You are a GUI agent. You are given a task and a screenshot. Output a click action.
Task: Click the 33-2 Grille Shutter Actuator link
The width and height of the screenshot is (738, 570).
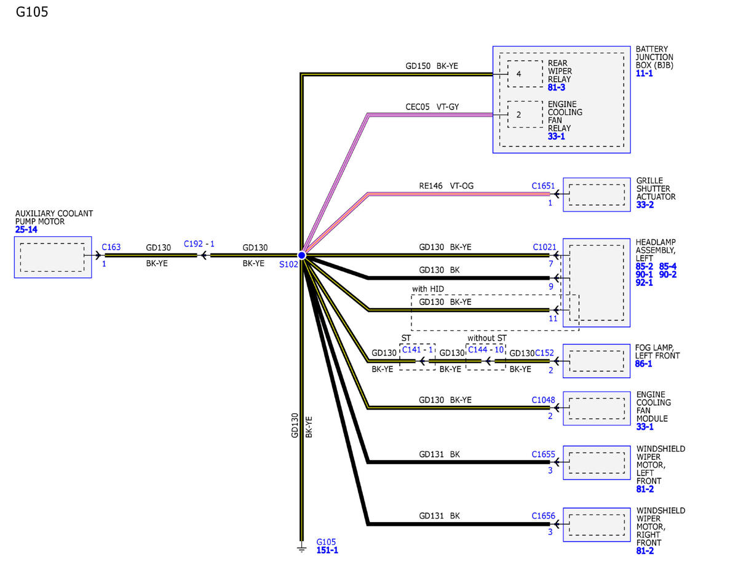tap(645, 205)
